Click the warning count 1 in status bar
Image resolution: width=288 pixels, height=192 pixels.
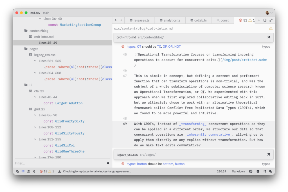(51, 171)
